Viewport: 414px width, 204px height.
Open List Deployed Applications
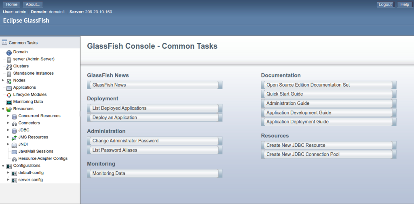(154, 108)
